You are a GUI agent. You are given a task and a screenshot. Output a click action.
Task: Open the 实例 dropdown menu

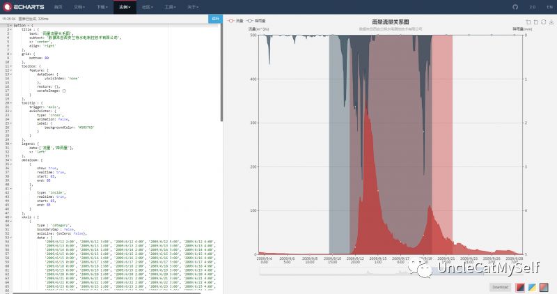pyautogui.click(x=125, y=7)
